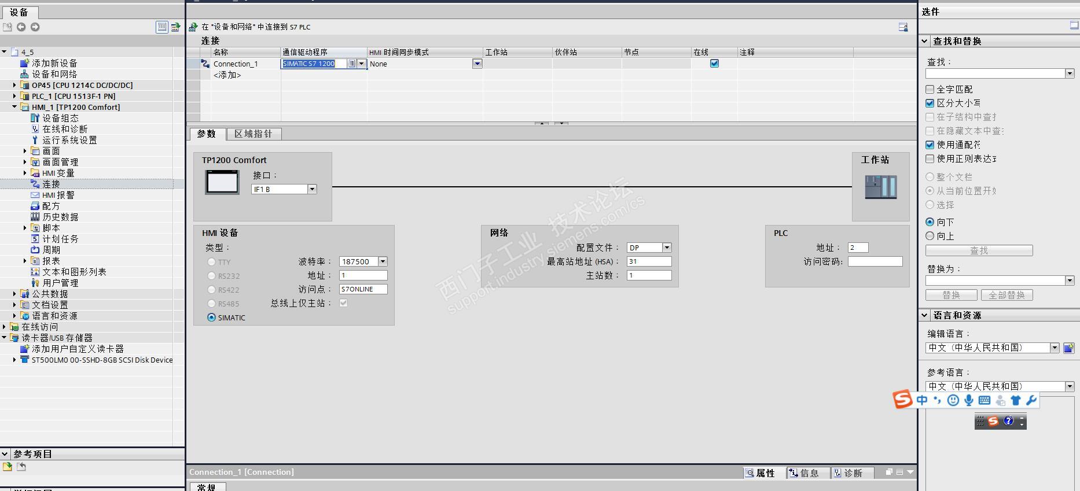The image size is (1080, 491).
Task: Click the Connection_1 row connection icon
Action: point(205,64)
